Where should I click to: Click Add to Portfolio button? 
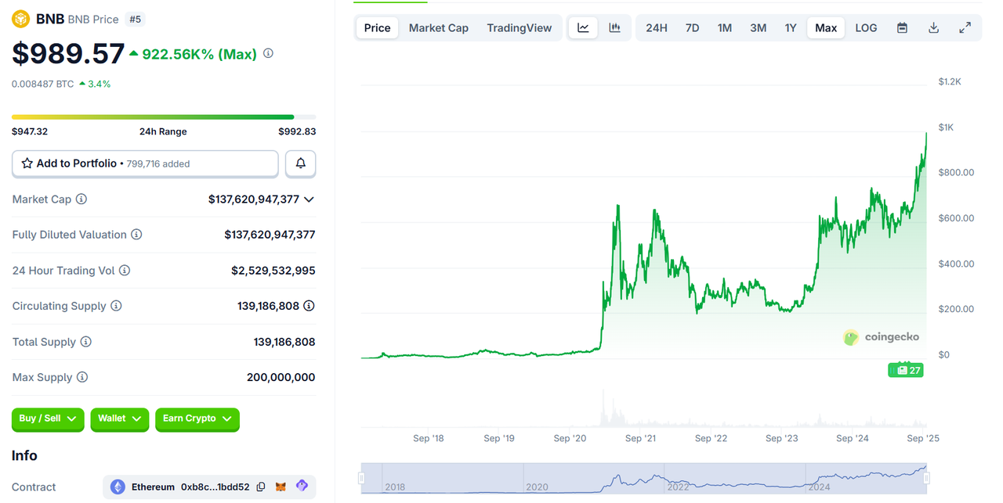[145, 163]
